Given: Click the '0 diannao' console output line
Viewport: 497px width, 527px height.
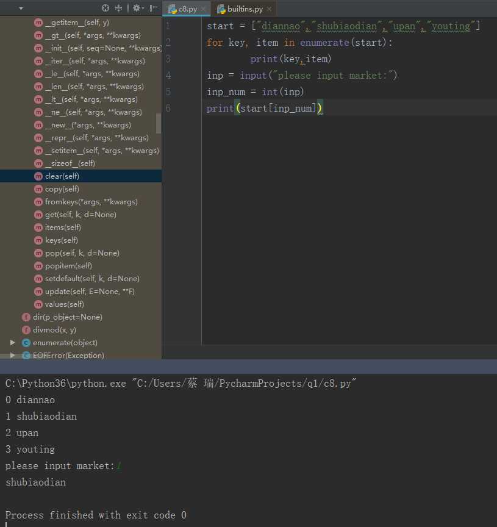Looking at the screenshot, I should tap(30, 400).
